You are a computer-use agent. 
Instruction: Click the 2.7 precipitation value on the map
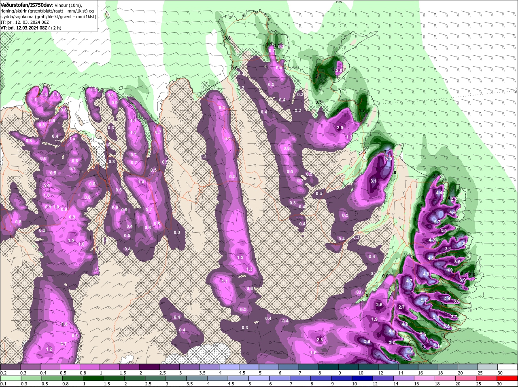coord(401,307)
